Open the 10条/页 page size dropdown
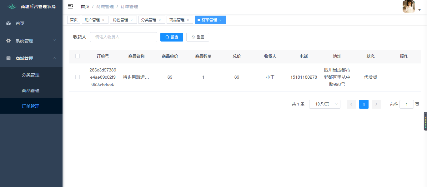The height and width of the screenshot is (187, 427). click(x=324, y=104)
